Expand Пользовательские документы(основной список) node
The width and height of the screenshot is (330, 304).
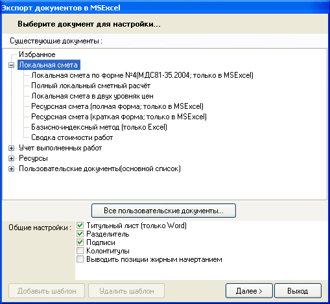click(11, 169)
